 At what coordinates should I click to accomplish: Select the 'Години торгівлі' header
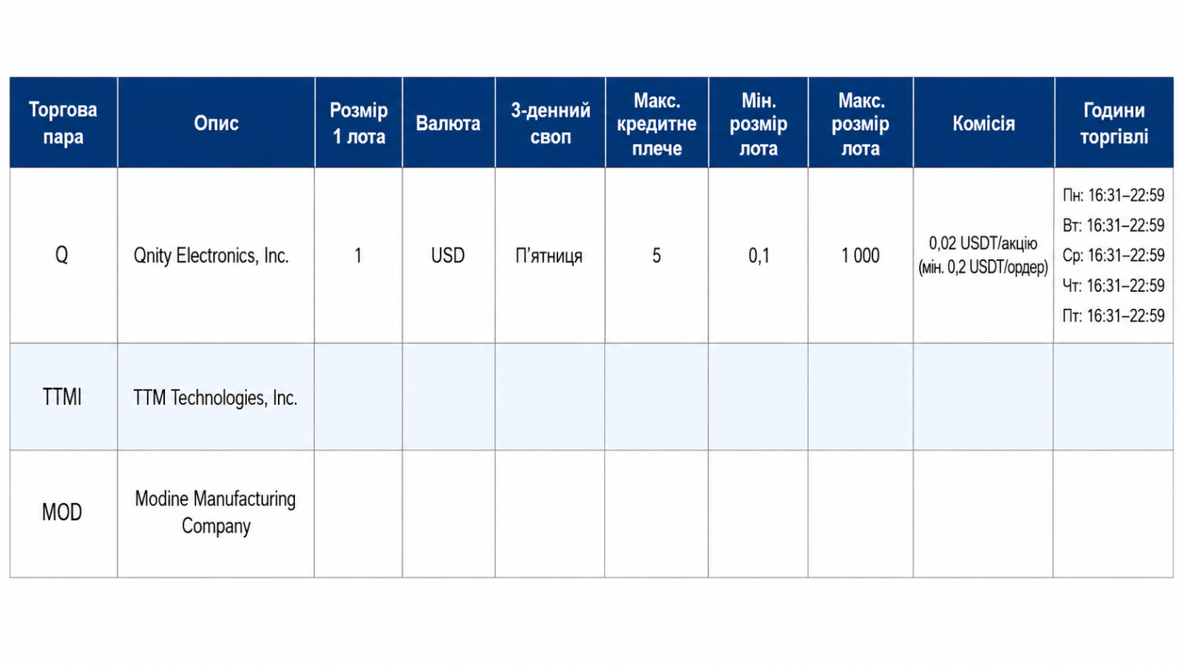[x=1114, y=123]
